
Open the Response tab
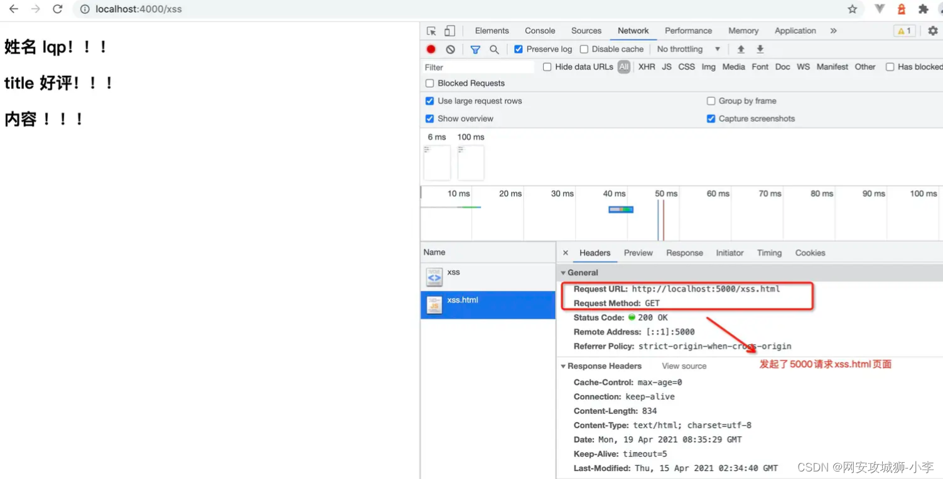(684, 253)
